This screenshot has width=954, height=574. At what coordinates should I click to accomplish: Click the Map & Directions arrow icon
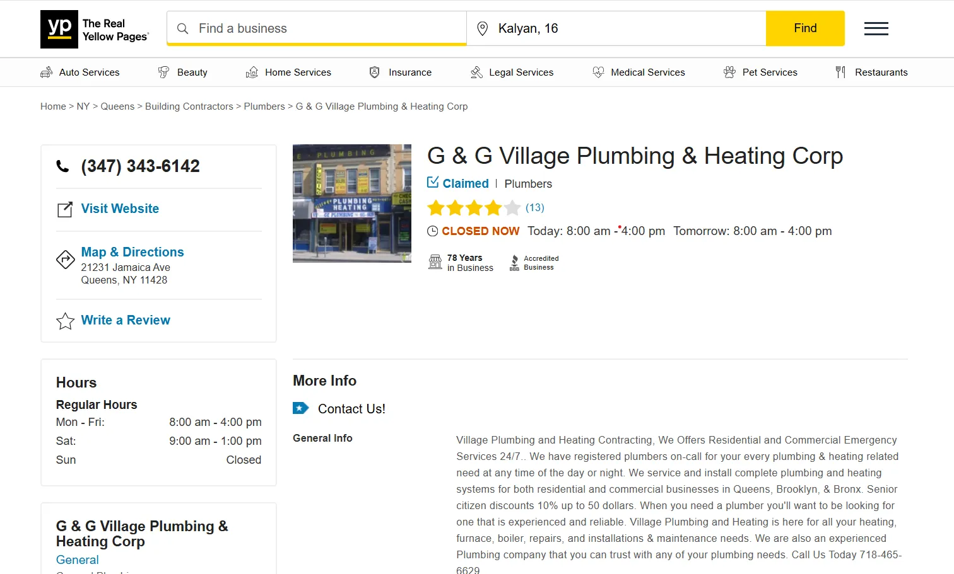pos(65,259)
